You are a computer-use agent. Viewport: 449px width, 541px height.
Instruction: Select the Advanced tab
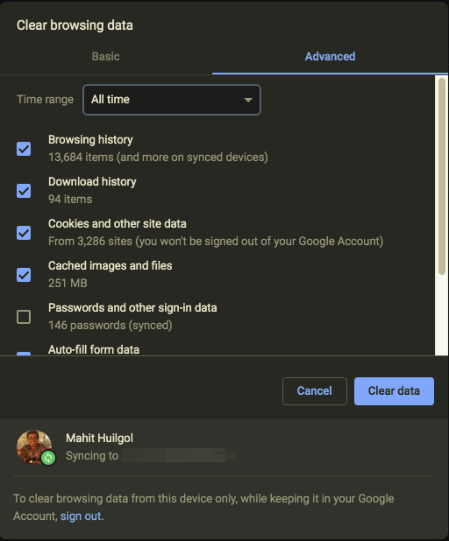pos(330,56)
